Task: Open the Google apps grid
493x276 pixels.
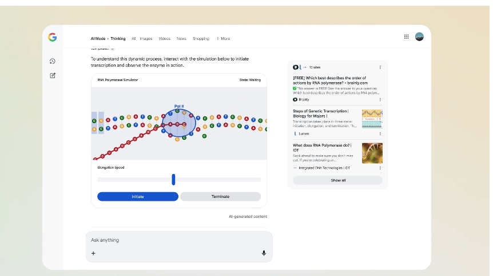Action: (406, 36)
